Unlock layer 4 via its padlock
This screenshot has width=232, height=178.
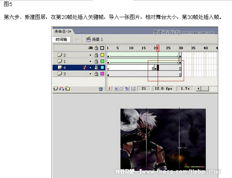96,68
